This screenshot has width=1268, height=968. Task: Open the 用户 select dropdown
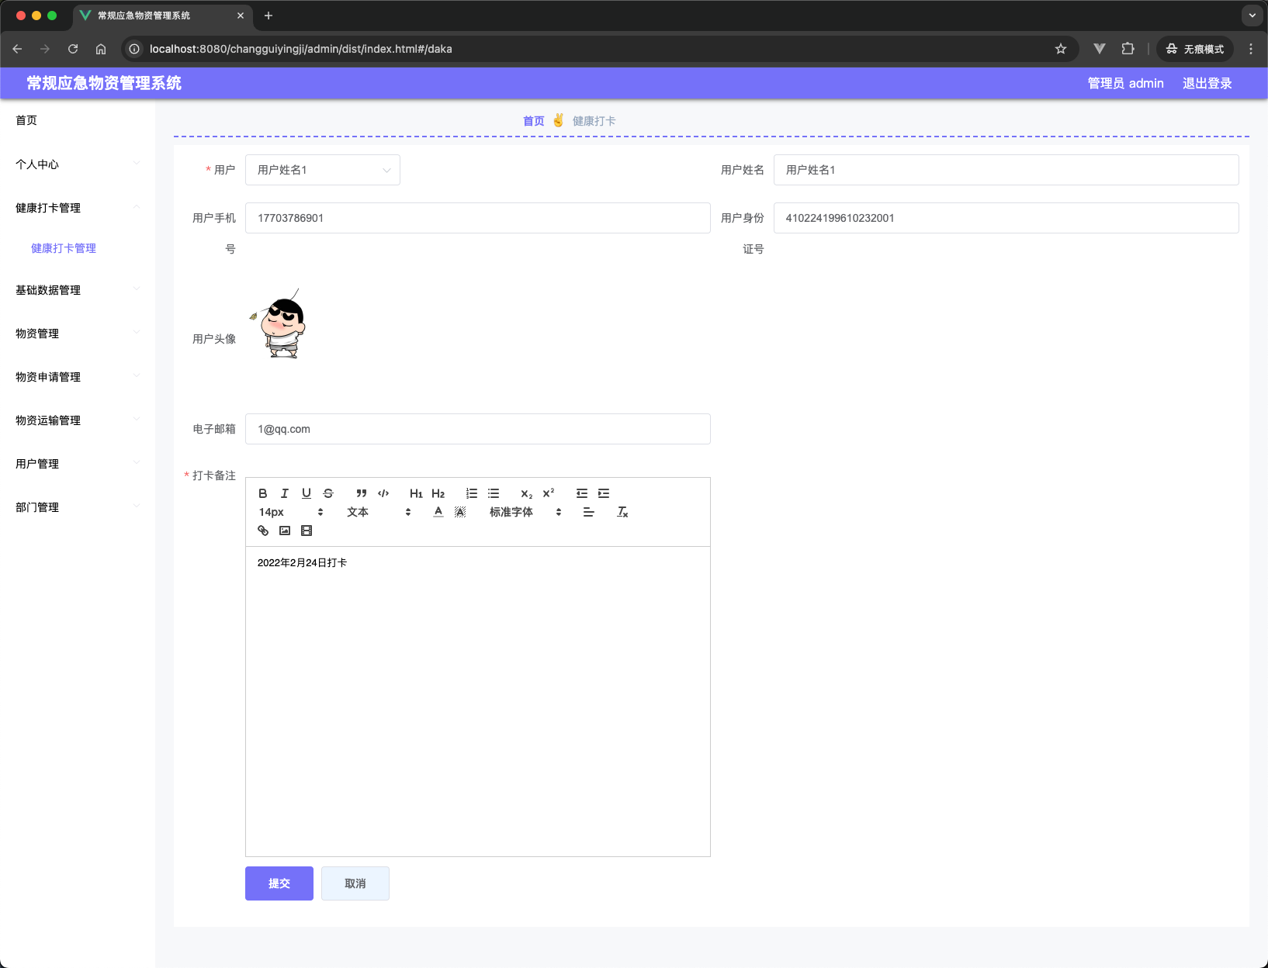323,170
